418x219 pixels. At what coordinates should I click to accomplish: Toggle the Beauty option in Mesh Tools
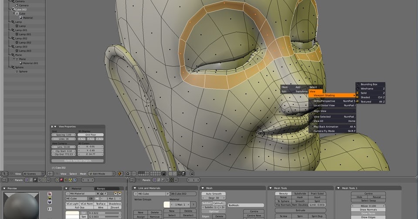283,193
